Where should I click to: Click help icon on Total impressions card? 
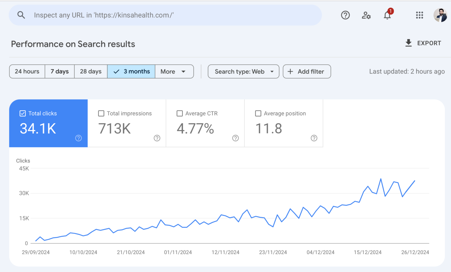tap(157, 138)
